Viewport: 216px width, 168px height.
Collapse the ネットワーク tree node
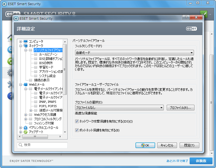click(20, 46)
